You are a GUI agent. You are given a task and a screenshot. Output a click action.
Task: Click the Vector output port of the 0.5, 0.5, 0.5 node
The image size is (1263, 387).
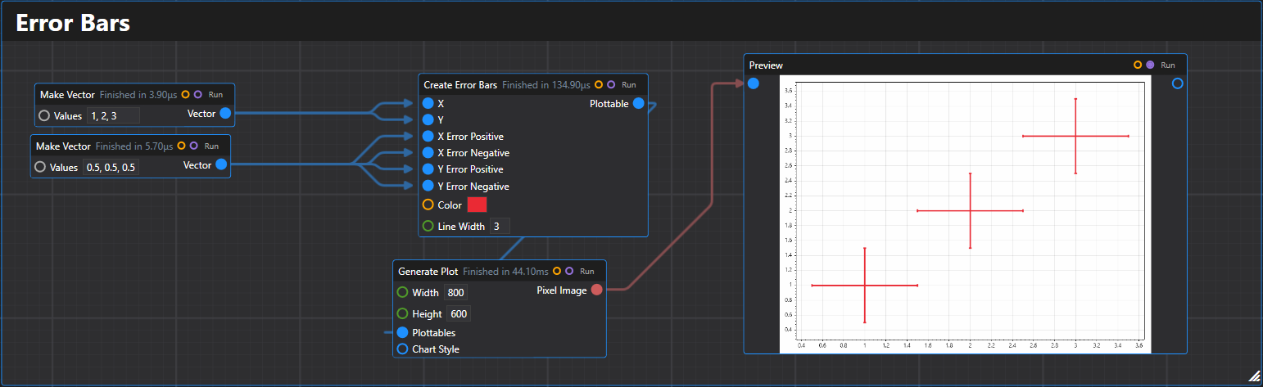(221, 165)
